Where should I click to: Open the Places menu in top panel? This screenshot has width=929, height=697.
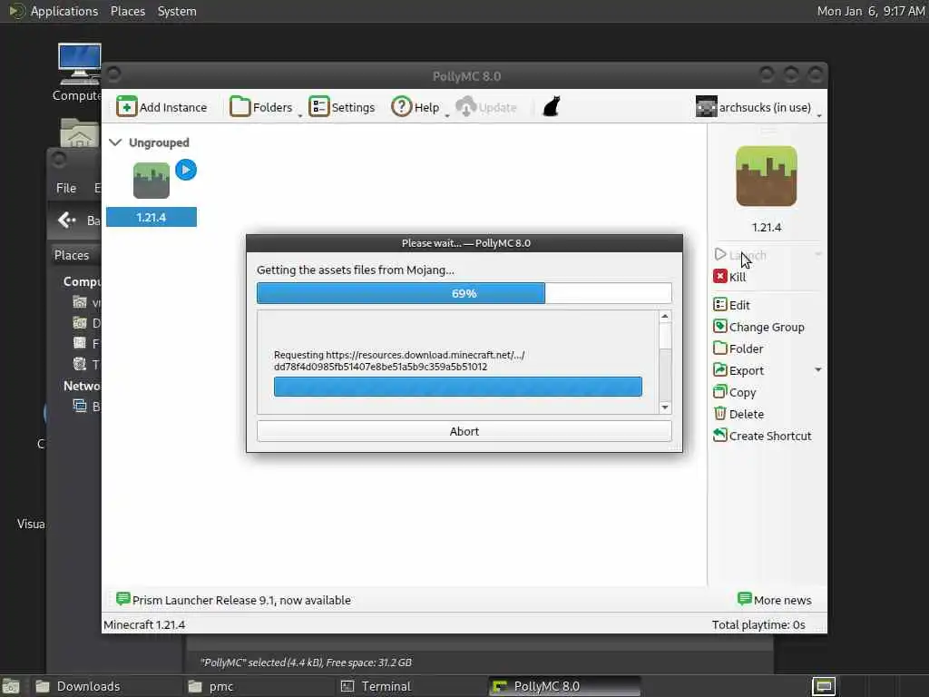pos(127,11)
